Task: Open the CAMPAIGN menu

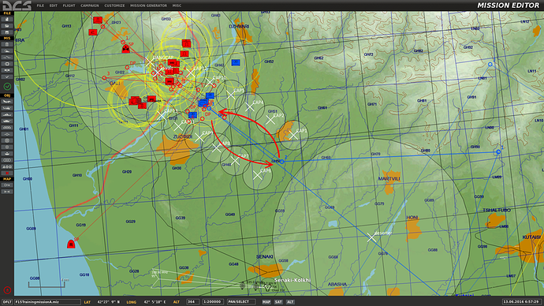Action: (x=90, y=6)
